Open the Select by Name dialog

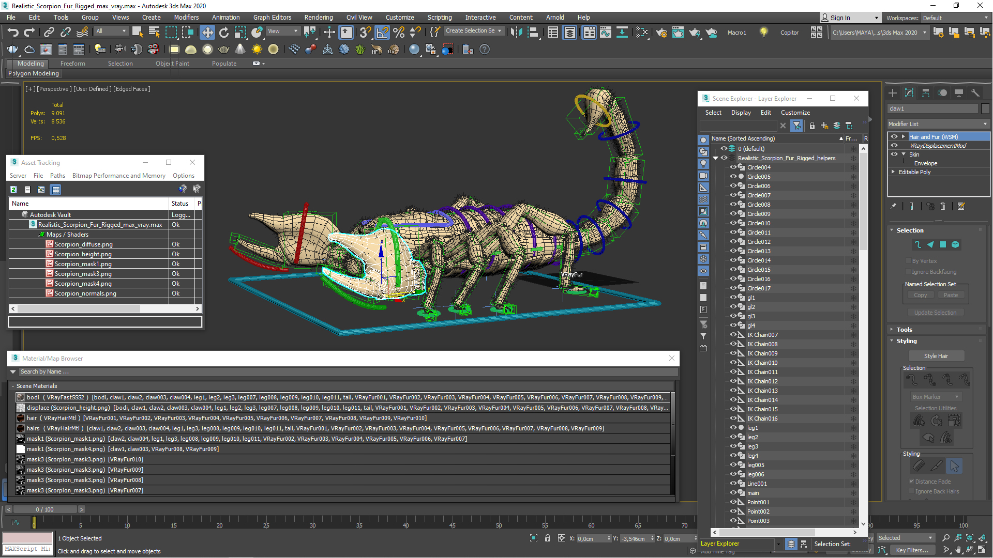(154, 33)
